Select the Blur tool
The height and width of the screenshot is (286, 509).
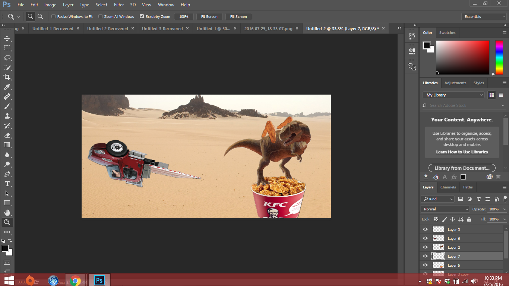[7, 155]
